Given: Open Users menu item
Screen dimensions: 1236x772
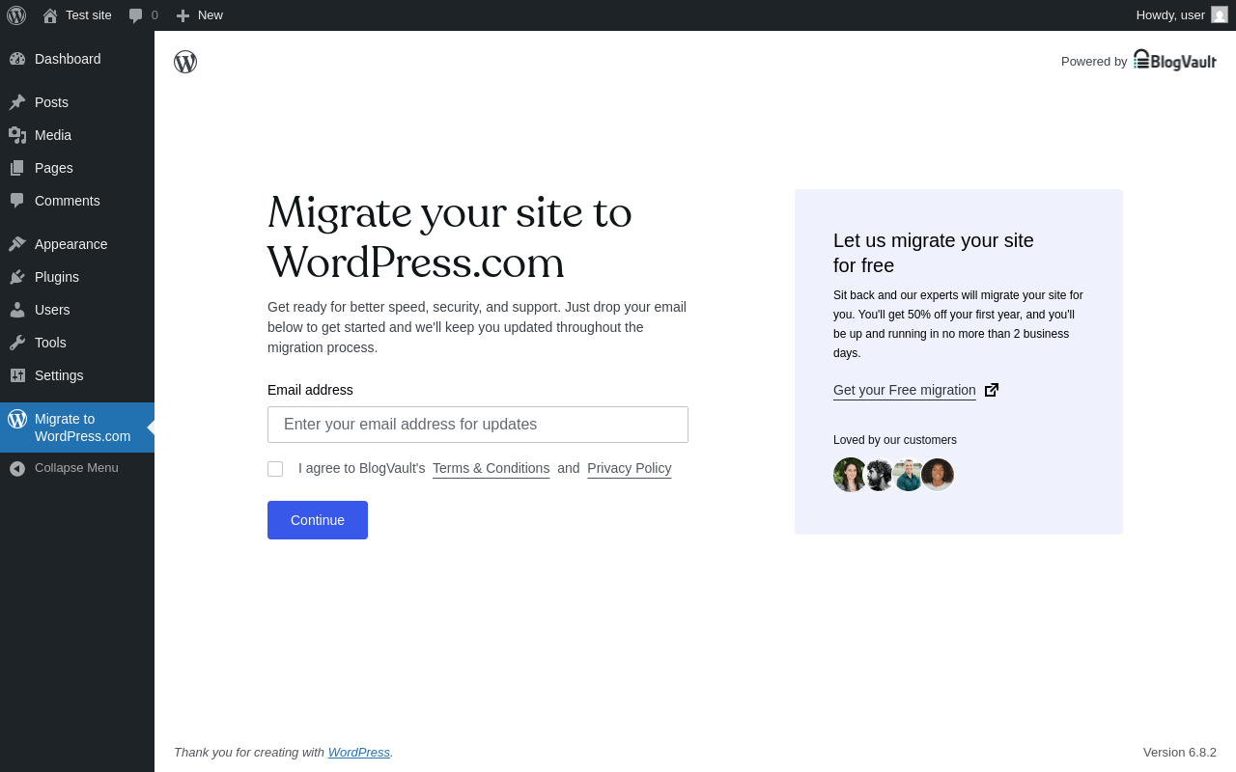Looking at the screenshot, I should pyautogui.click(x=77, y=310).
